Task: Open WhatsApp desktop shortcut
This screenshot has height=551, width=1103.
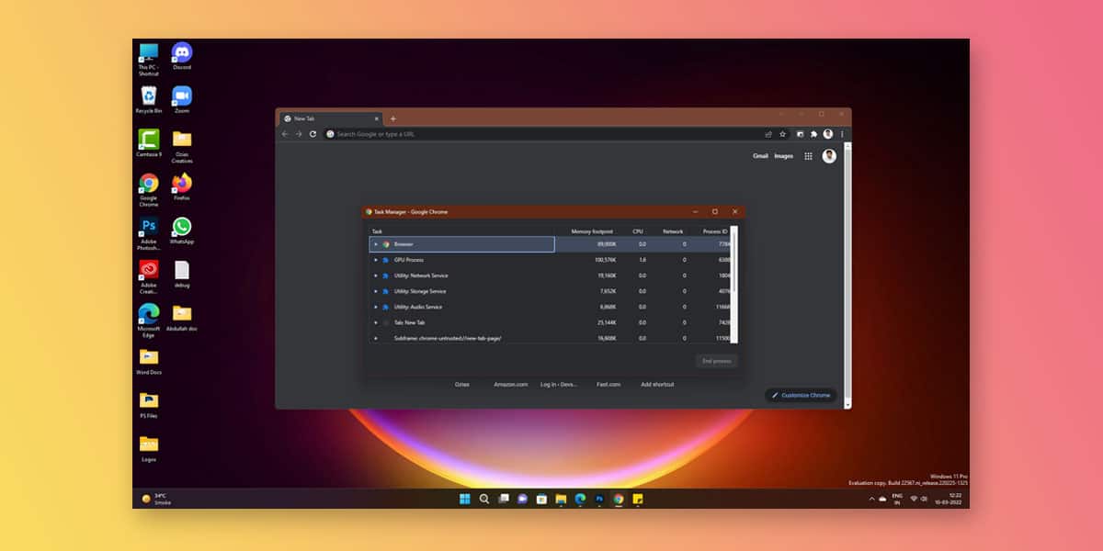Action: tap(182, 230)
